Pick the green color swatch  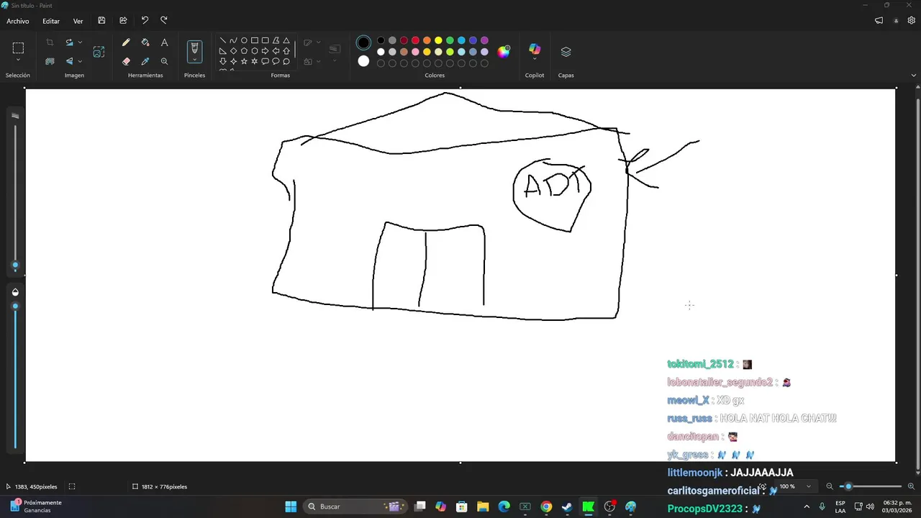pyautogui.click(x=450, y=40)
